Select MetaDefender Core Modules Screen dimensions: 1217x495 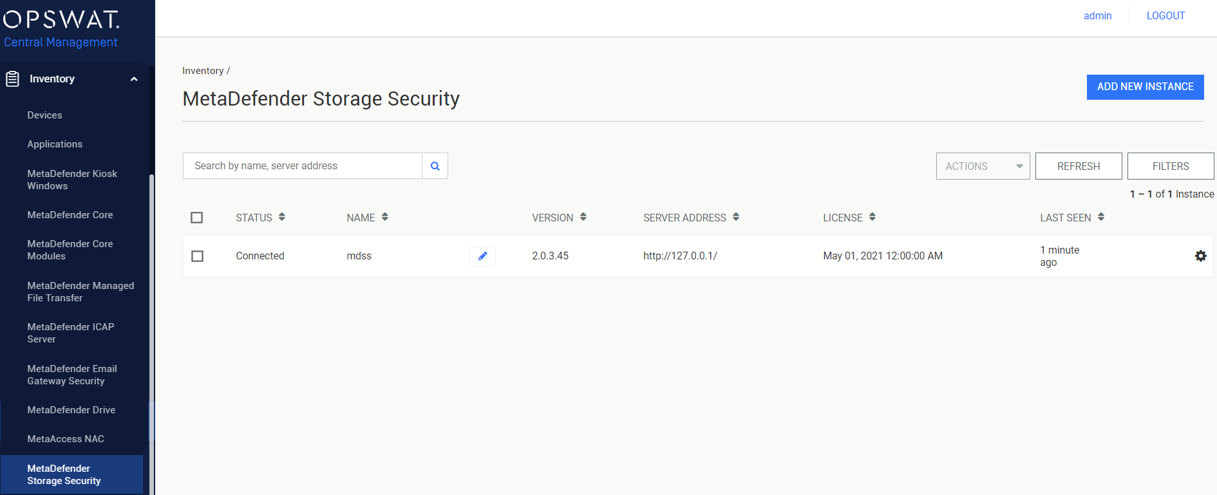pyautogui.click(x=70, y=250)
